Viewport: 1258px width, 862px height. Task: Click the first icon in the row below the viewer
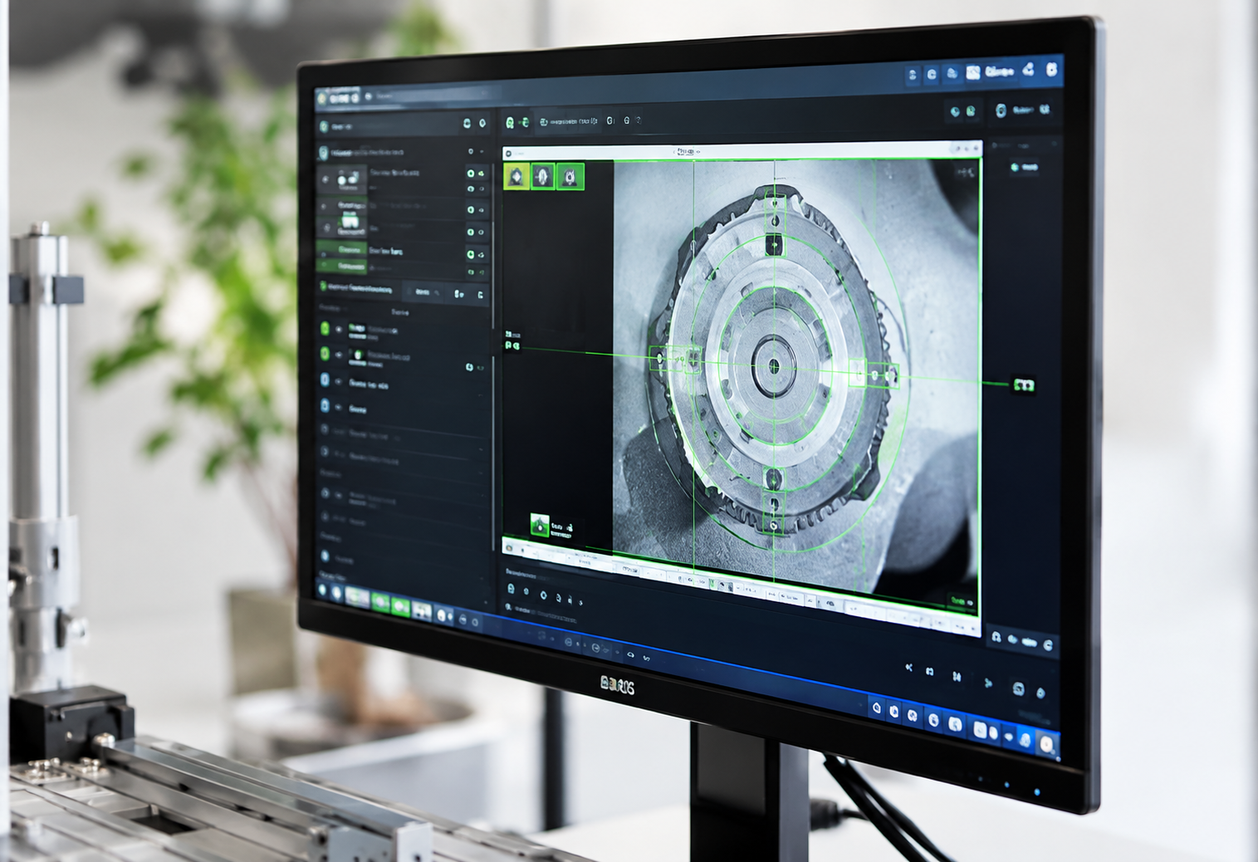[511, 588]
